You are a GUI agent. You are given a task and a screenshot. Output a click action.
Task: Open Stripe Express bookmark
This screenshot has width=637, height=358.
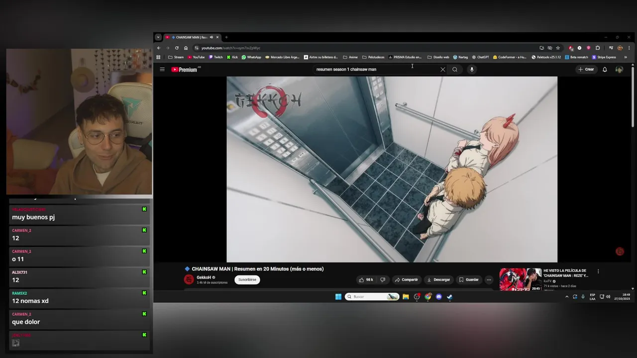coord(604,57)
